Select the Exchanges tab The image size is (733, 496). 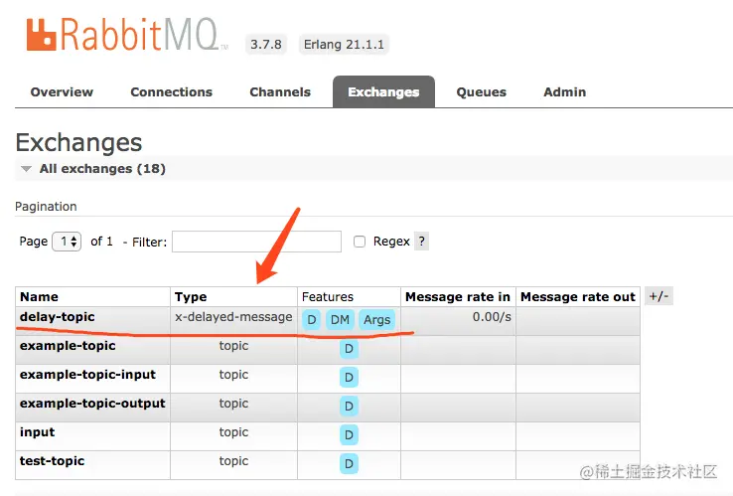tap(383, 92)
